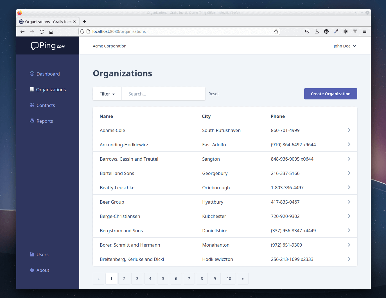The width and height of the screenshot is (386, 298).
Task: Click the browser Forward arrow
Action: click(32, 31)
